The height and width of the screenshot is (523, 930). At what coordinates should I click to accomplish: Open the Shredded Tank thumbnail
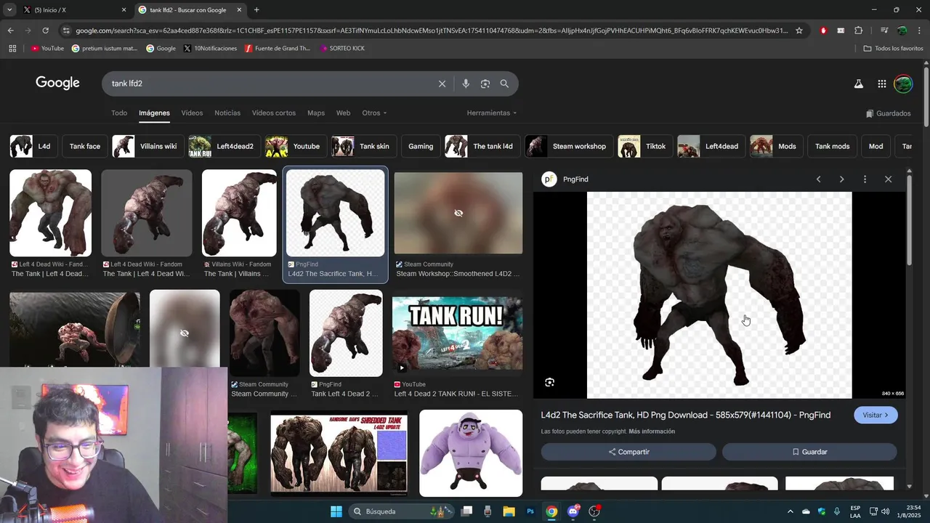tap(339, 453)
